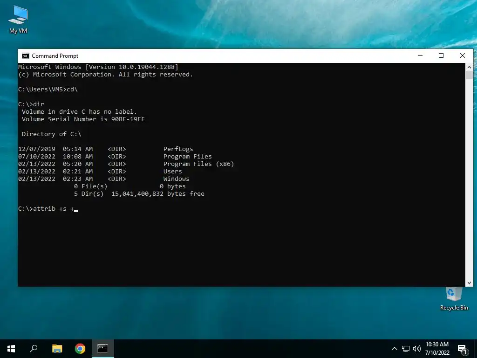477x358 pixels.
Task: Launch File Explorer from taskbar
Action: click(x=57, y=349)
